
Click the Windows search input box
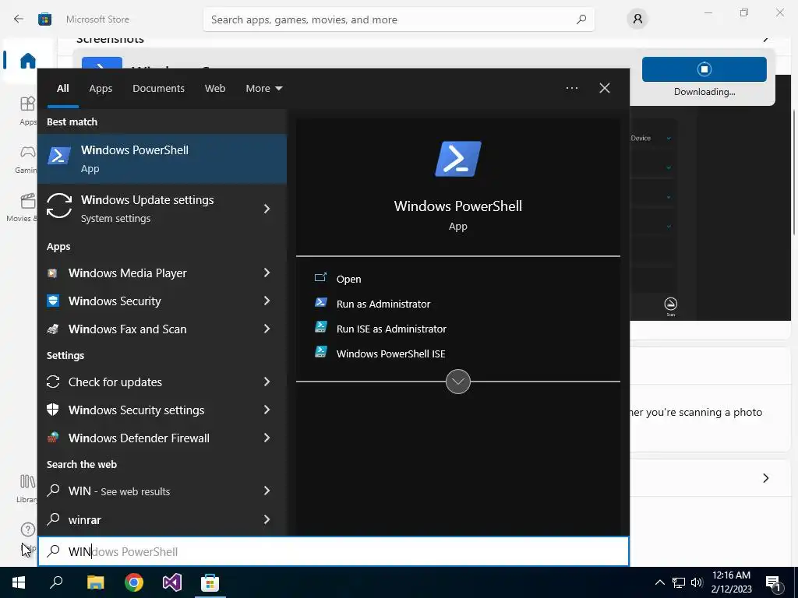point(334,552)
